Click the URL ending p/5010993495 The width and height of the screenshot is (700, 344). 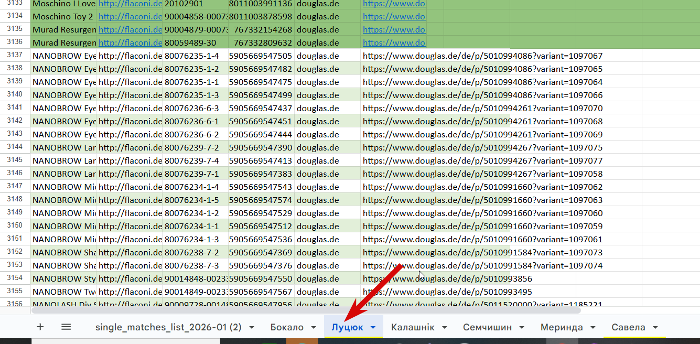(x=447, y=292)
